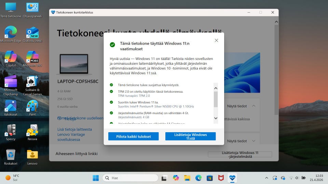This screenshot has height=184, width=328.
Task: Click battery icon in system tray
Action: [x=303, y=178]
